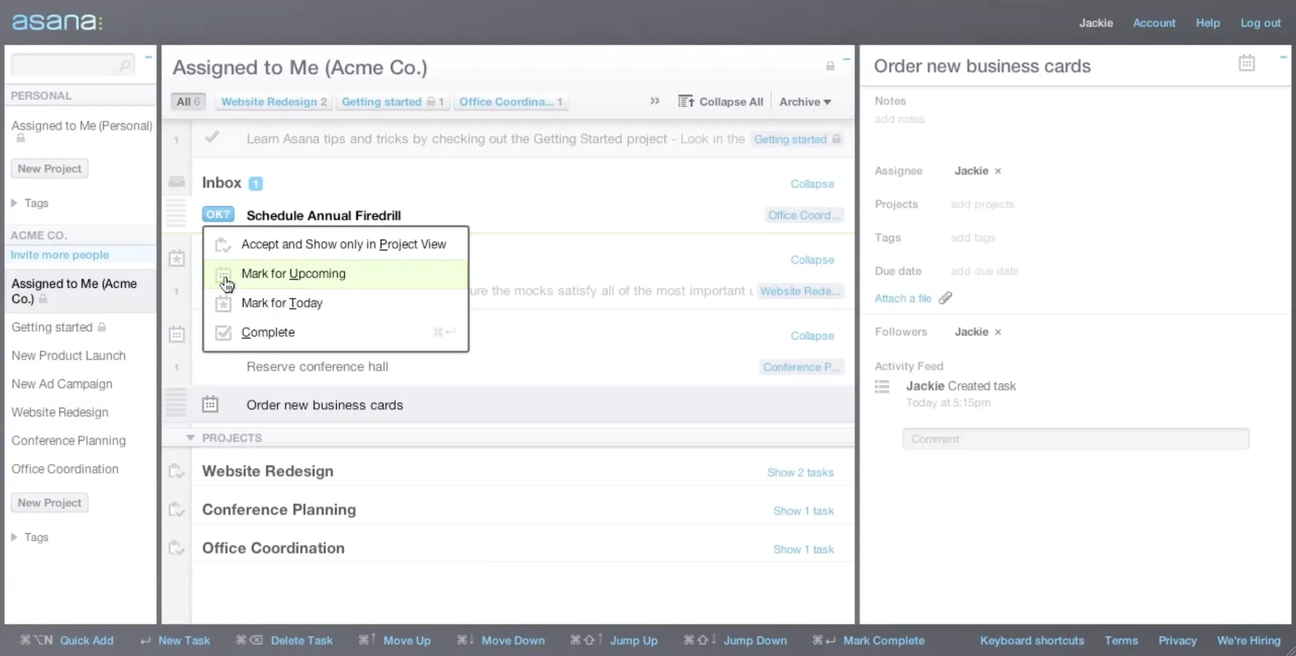Choose Mark for Today

pos(336,303)
